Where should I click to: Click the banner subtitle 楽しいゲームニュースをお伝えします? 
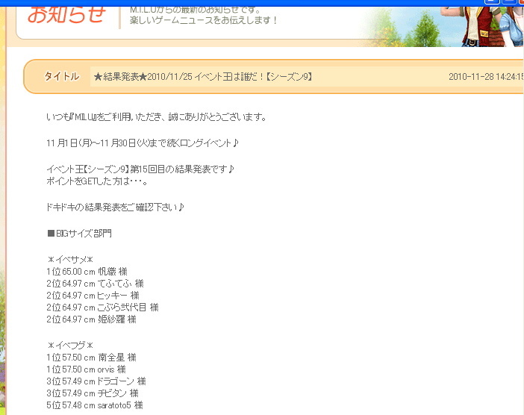pos(204,20)
